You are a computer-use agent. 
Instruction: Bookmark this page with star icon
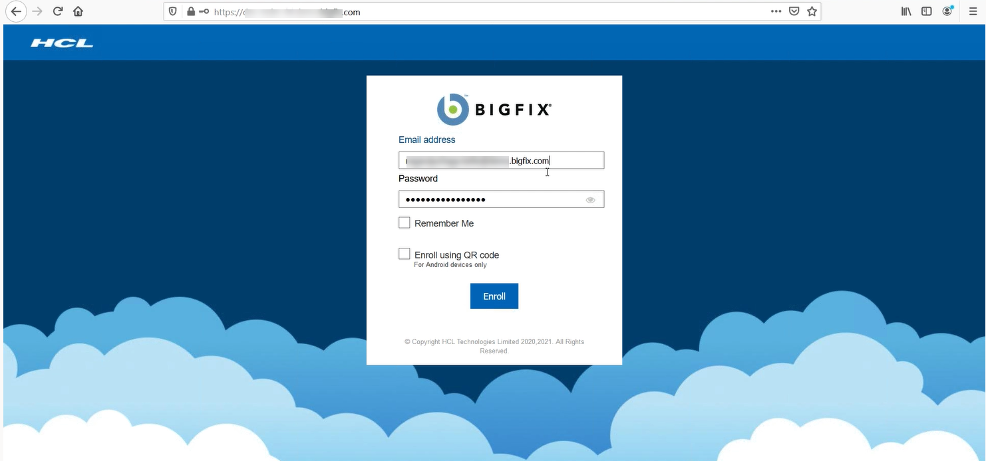812,11
